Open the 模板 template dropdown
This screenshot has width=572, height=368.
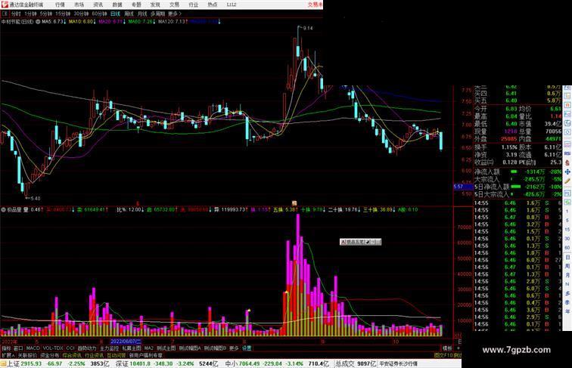coord(447,348)
